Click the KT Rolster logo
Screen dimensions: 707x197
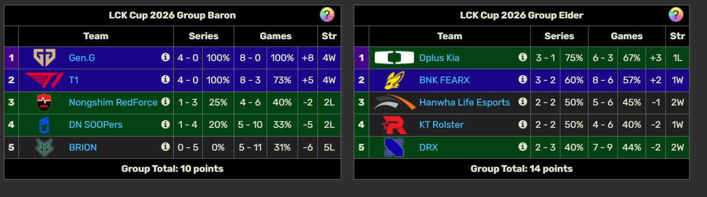click(394, 124)
